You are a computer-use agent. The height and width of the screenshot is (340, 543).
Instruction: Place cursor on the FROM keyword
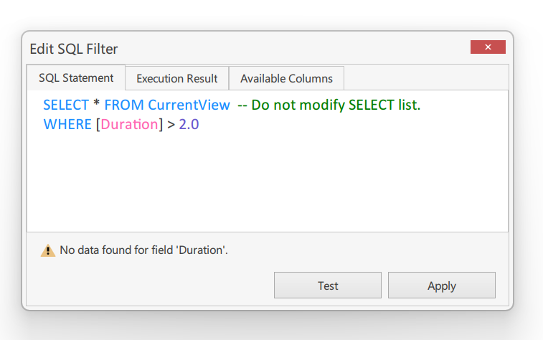tap(124, 105)
